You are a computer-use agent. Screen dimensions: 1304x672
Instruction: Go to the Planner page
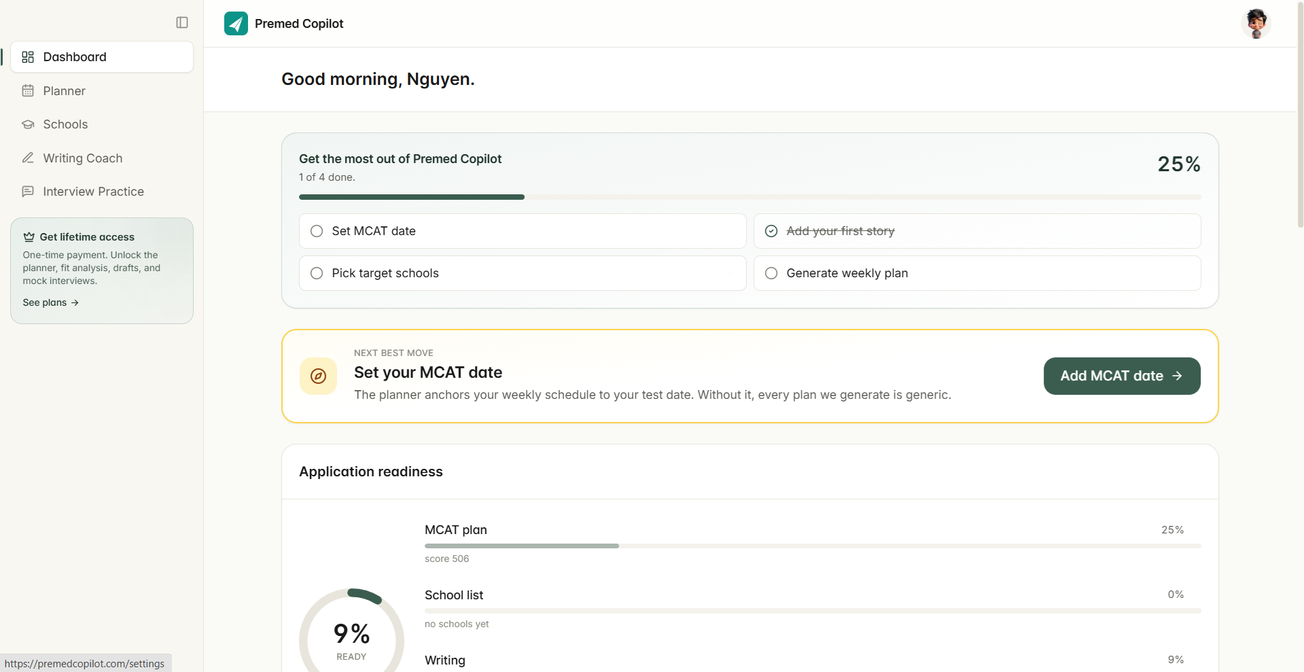click(102, 90)
